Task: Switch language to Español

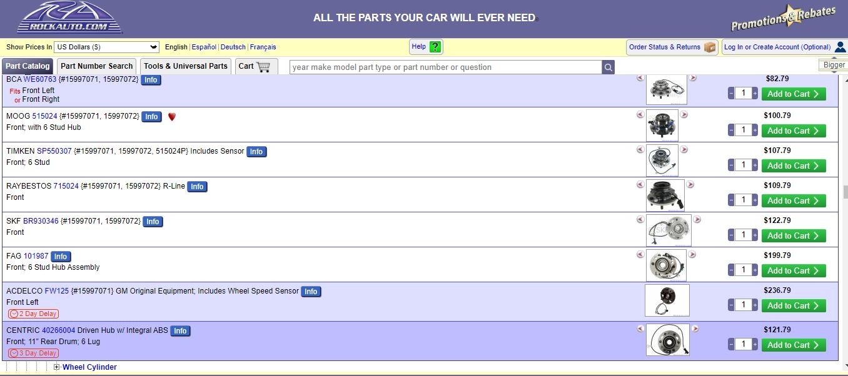Action: tap(204, 47)
